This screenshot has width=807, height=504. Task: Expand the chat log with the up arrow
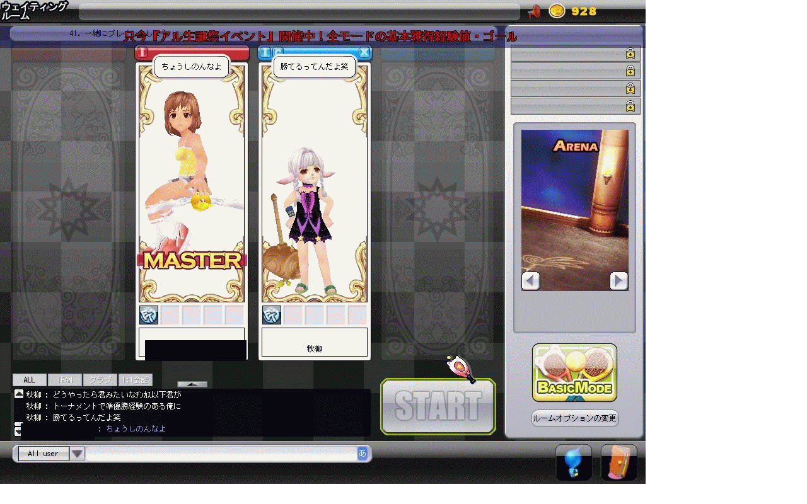click(x=192, y=384)
